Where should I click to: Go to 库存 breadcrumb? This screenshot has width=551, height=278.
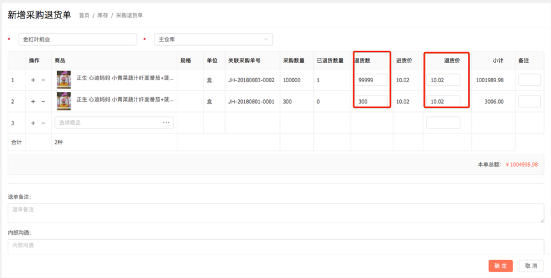pos(103,15)
